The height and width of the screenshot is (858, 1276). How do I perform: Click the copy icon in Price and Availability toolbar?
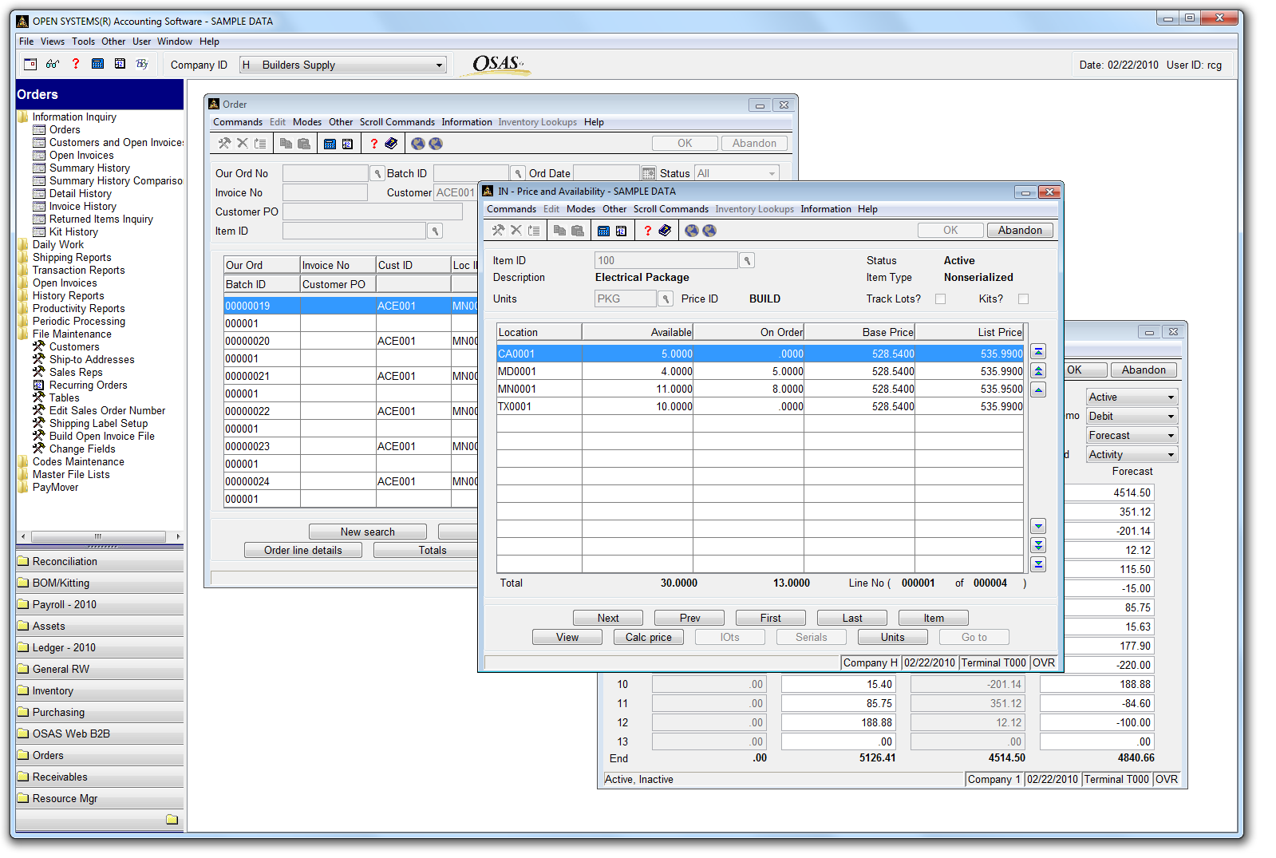tap(559, 231)
